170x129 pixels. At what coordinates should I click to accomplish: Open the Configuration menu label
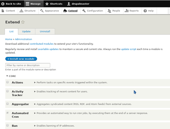[95, 11]
